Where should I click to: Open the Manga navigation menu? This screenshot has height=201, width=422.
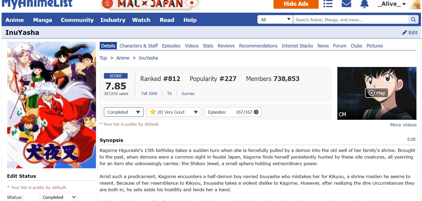42,20
